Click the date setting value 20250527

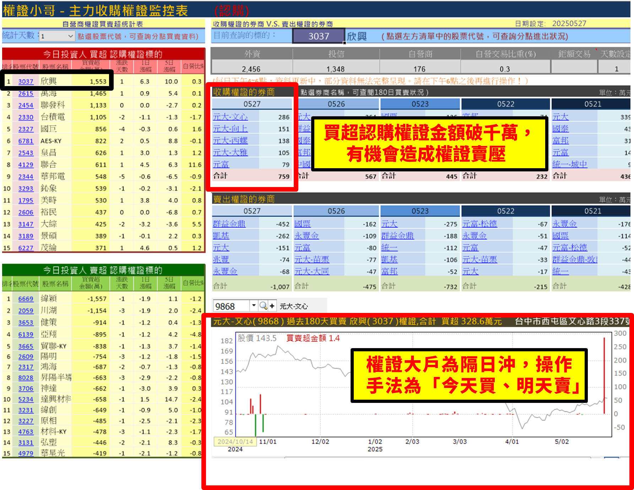569,23
